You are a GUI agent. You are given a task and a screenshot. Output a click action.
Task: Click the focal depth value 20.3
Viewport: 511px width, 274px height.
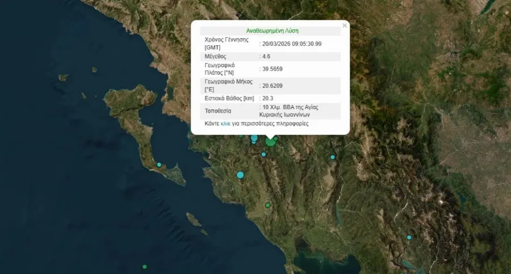coord(266,98)
